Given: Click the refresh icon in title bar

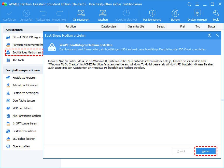Looking at the screenshot, I should (189, 4).
